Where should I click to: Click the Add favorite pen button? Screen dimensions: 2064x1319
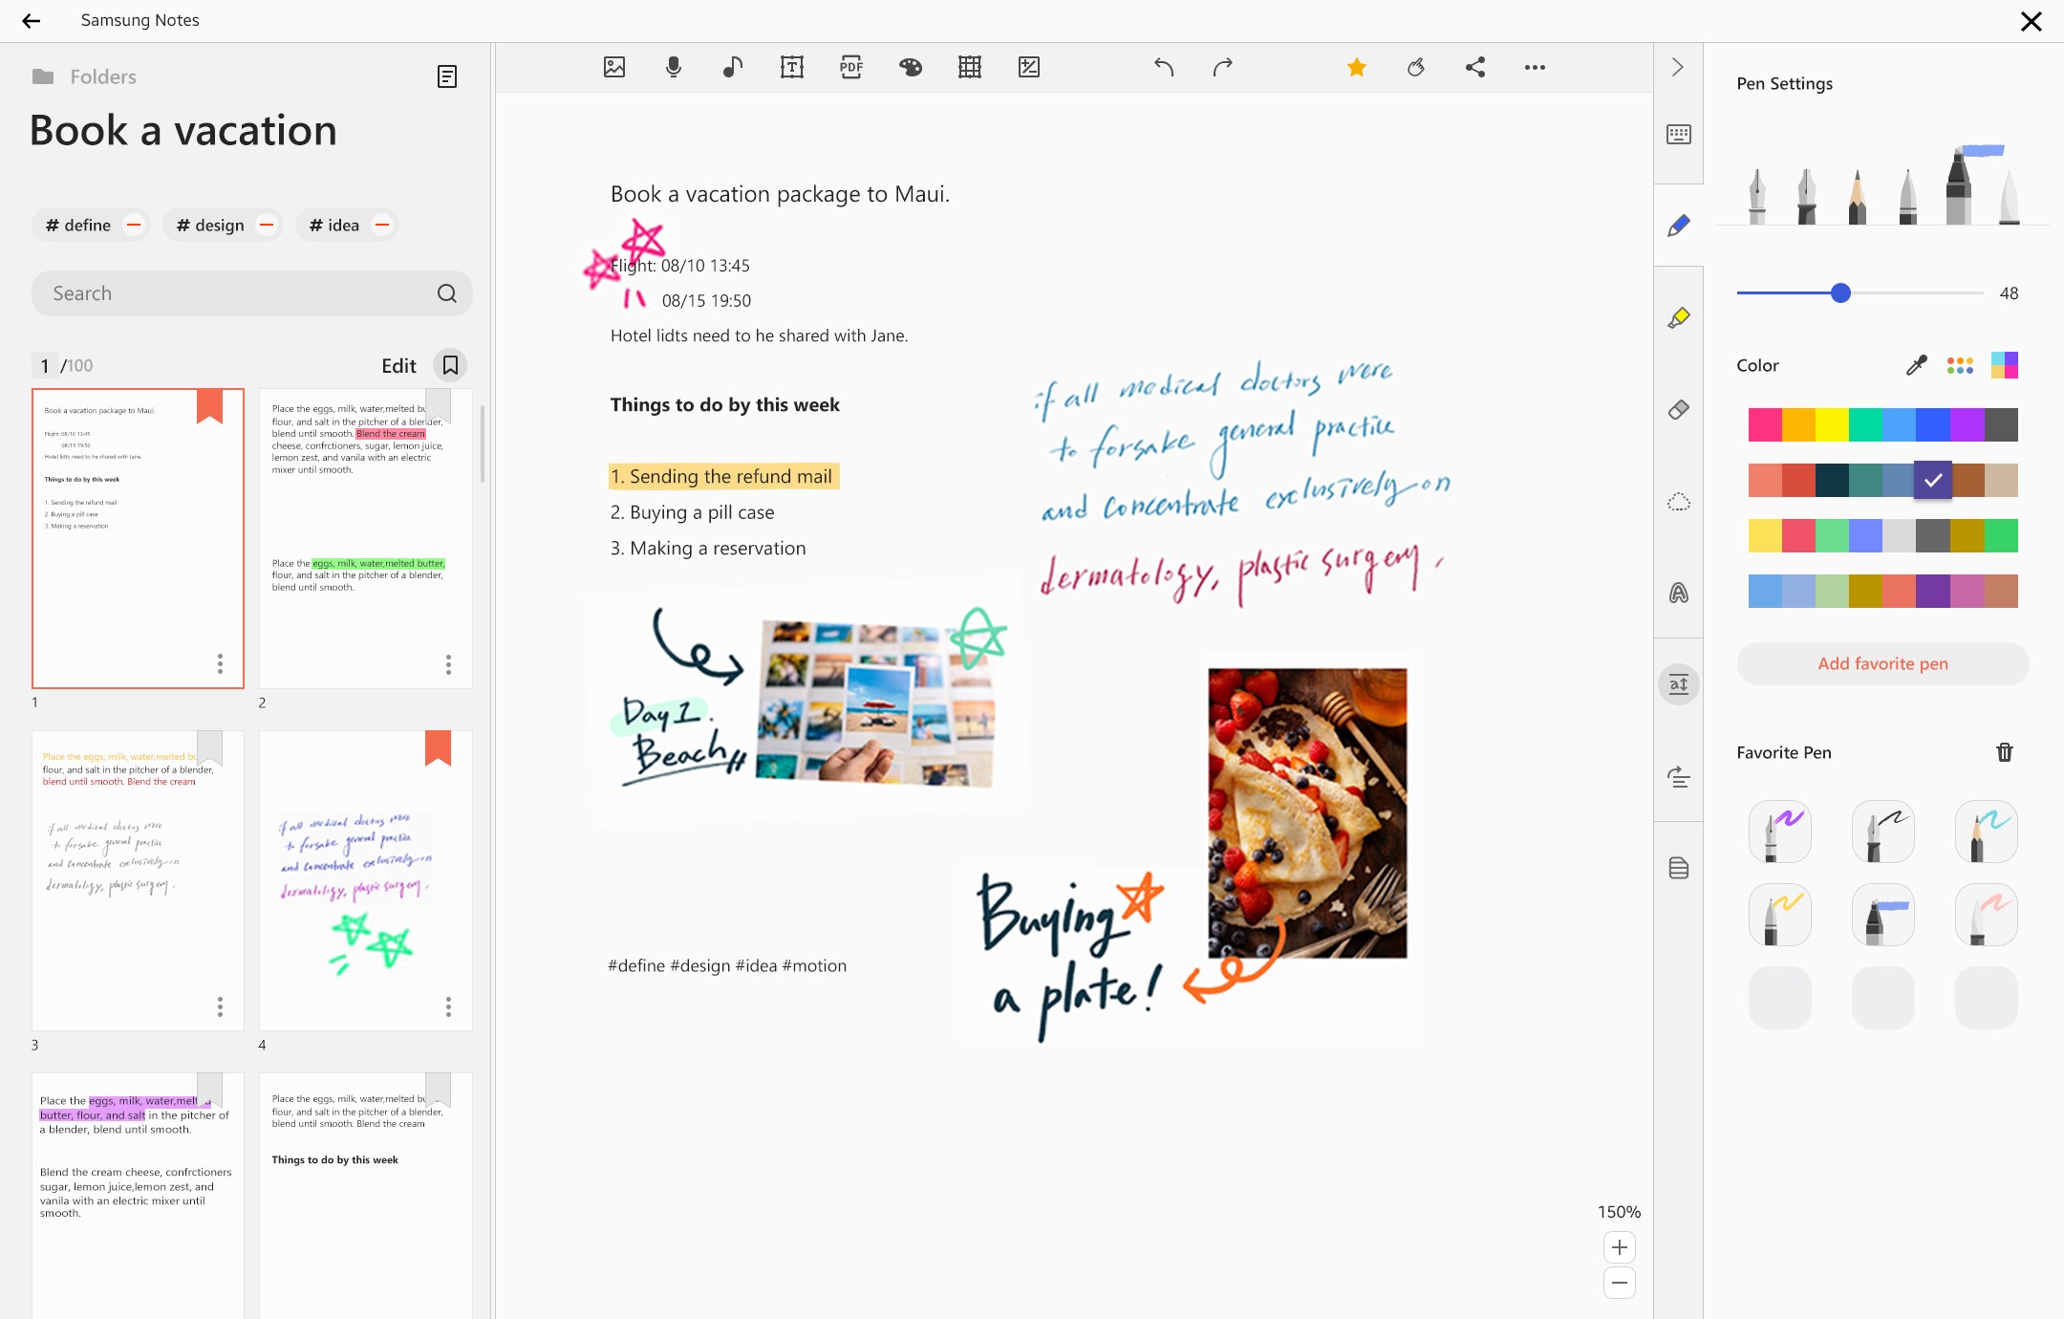tap(1882, 663)
